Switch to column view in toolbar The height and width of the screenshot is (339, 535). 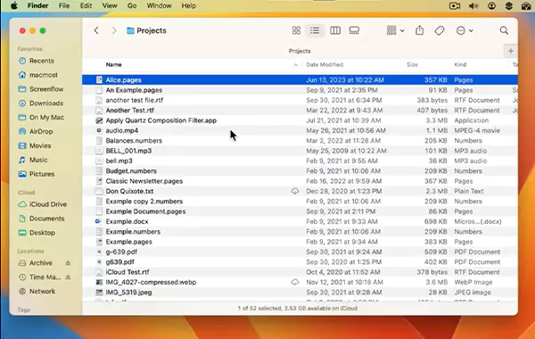point(335,30)
